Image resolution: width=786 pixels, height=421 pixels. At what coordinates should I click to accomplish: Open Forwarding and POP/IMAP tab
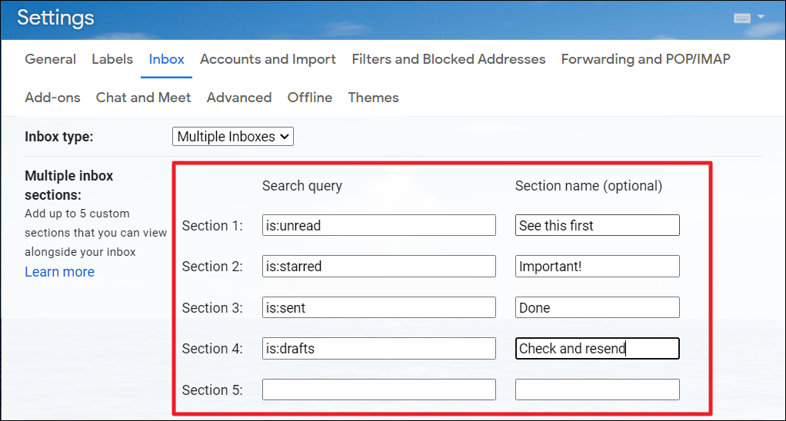[646, 59]
